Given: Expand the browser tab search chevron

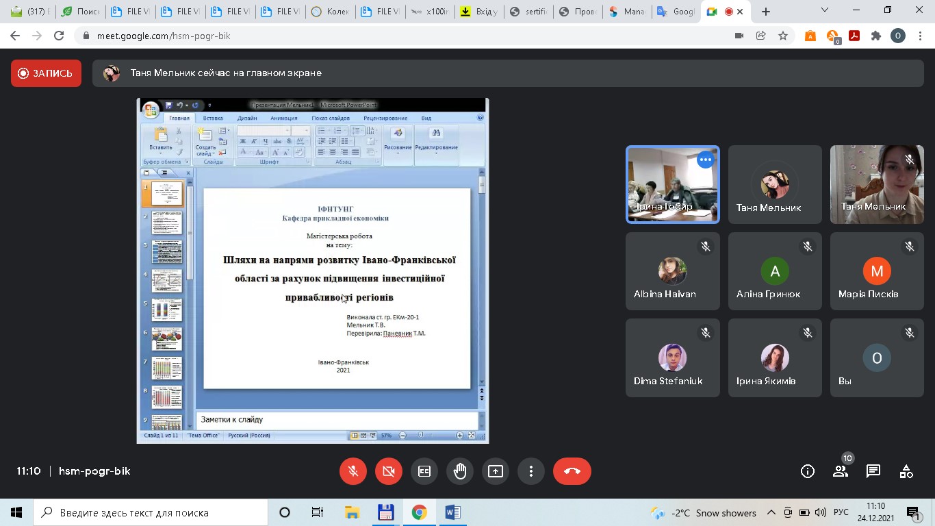Looking at the screenshot, I should [x=825, y=11].
